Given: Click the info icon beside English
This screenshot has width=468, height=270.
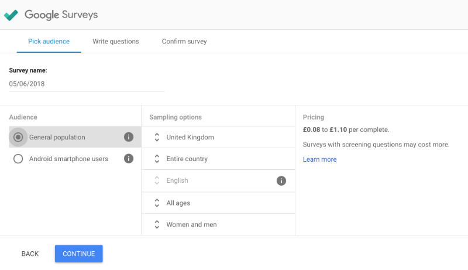Looking at the screenshot, I should point(281,181).
